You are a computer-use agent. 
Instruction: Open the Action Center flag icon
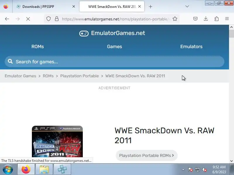(x=190, y=169)
